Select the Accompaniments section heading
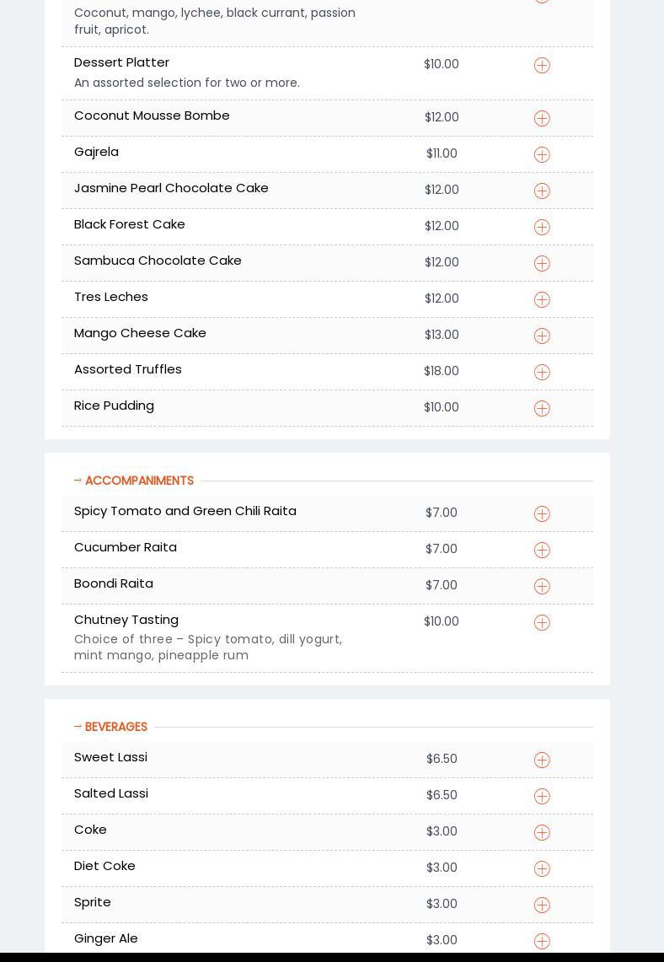Screen dimensions: 664x962 point(139,481)
